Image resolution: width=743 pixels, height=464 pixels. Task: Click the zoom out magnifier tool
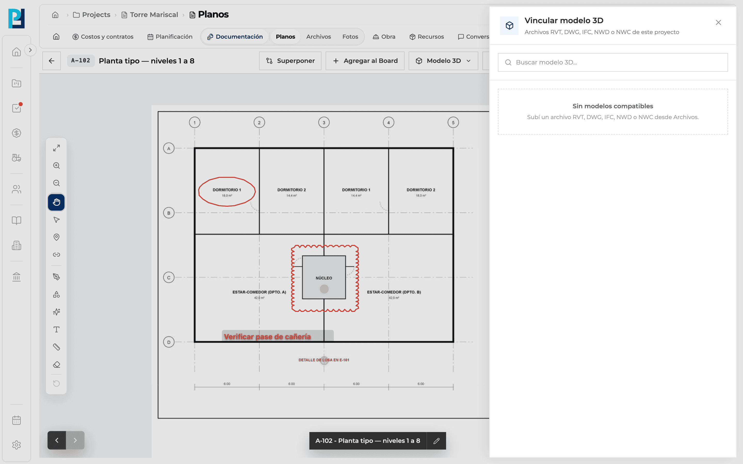pos(56,183)
